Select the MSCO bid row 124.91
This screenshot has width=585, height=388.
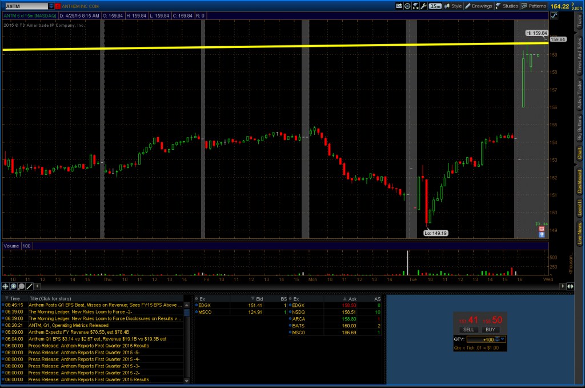coord(241,312)
